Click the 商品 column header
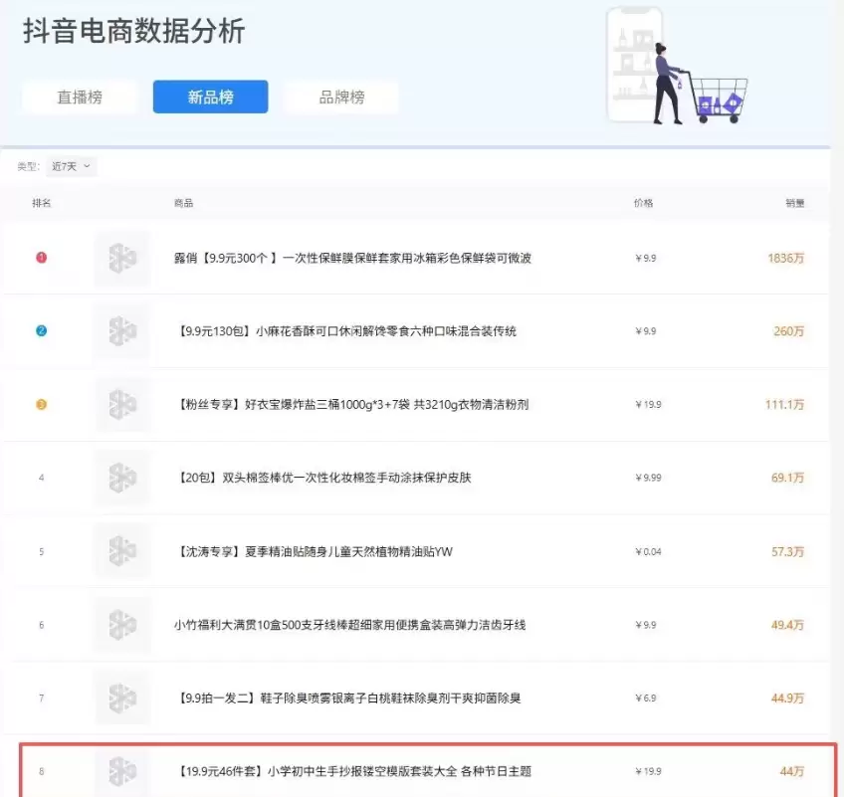Image resolution: width=844 pixels, height=797 pixels. pos(183,203)
